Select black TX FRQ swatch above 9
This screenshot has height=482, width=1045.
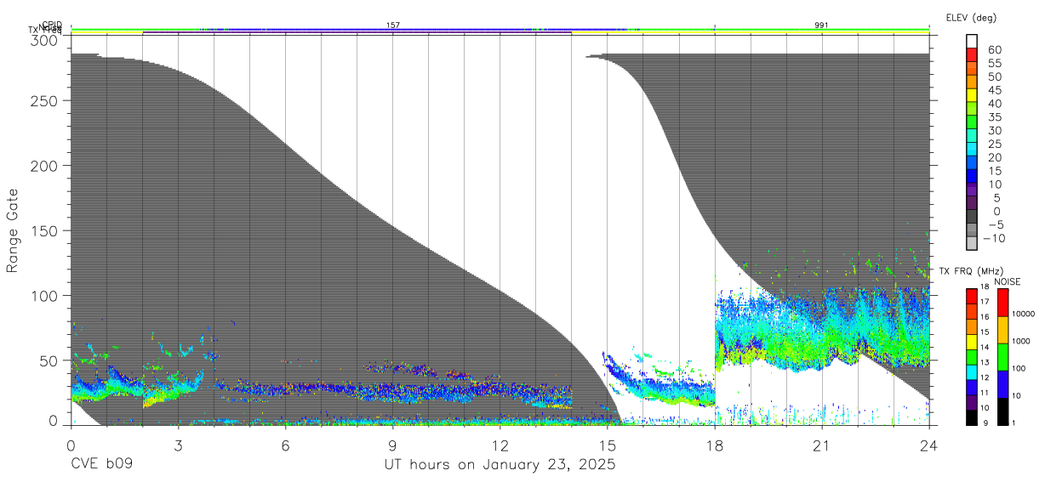pos(972,417)
